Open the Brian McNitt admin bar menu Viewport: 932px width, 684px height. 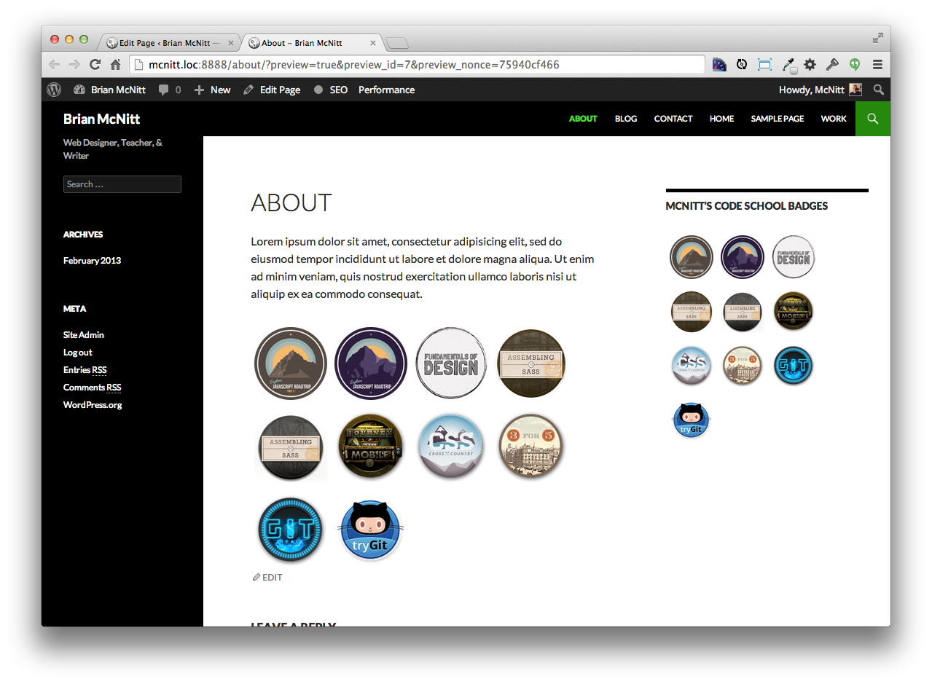109,90
